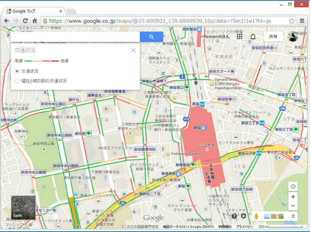The width and height of the screenshot is (310, 232).
Task: Select the 都庁前 subway station icon
Action: pyautogui.click(x=89, y=133)
